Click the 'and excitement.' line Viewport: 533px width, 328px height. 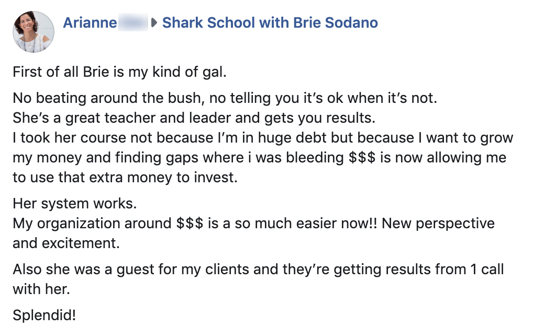(66, 243)
